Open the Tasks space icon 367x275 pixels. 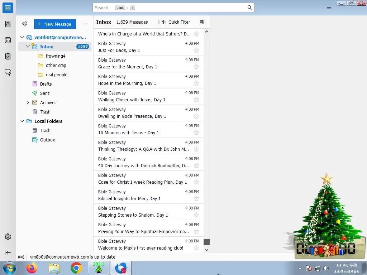pyautogui.click(x=8, y=56)
